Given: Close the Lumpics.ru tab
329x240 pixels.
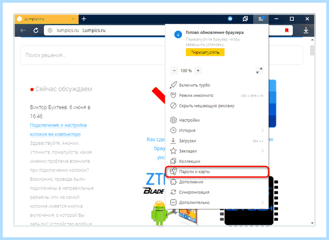Looking at the screenshot, I should coord(73,19).
